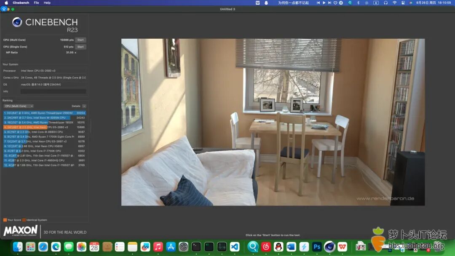This screenshot has width=455, height=256.
Task: Open the File menu
Action: (36, 3)
